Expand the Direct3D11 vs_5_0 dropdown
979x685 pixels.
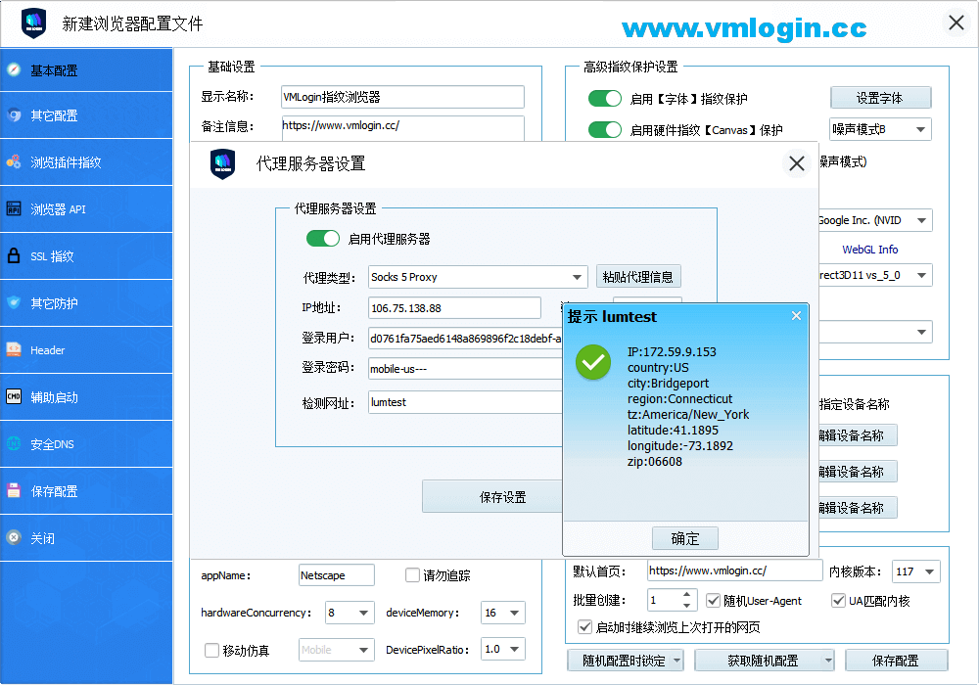[874, 275]
